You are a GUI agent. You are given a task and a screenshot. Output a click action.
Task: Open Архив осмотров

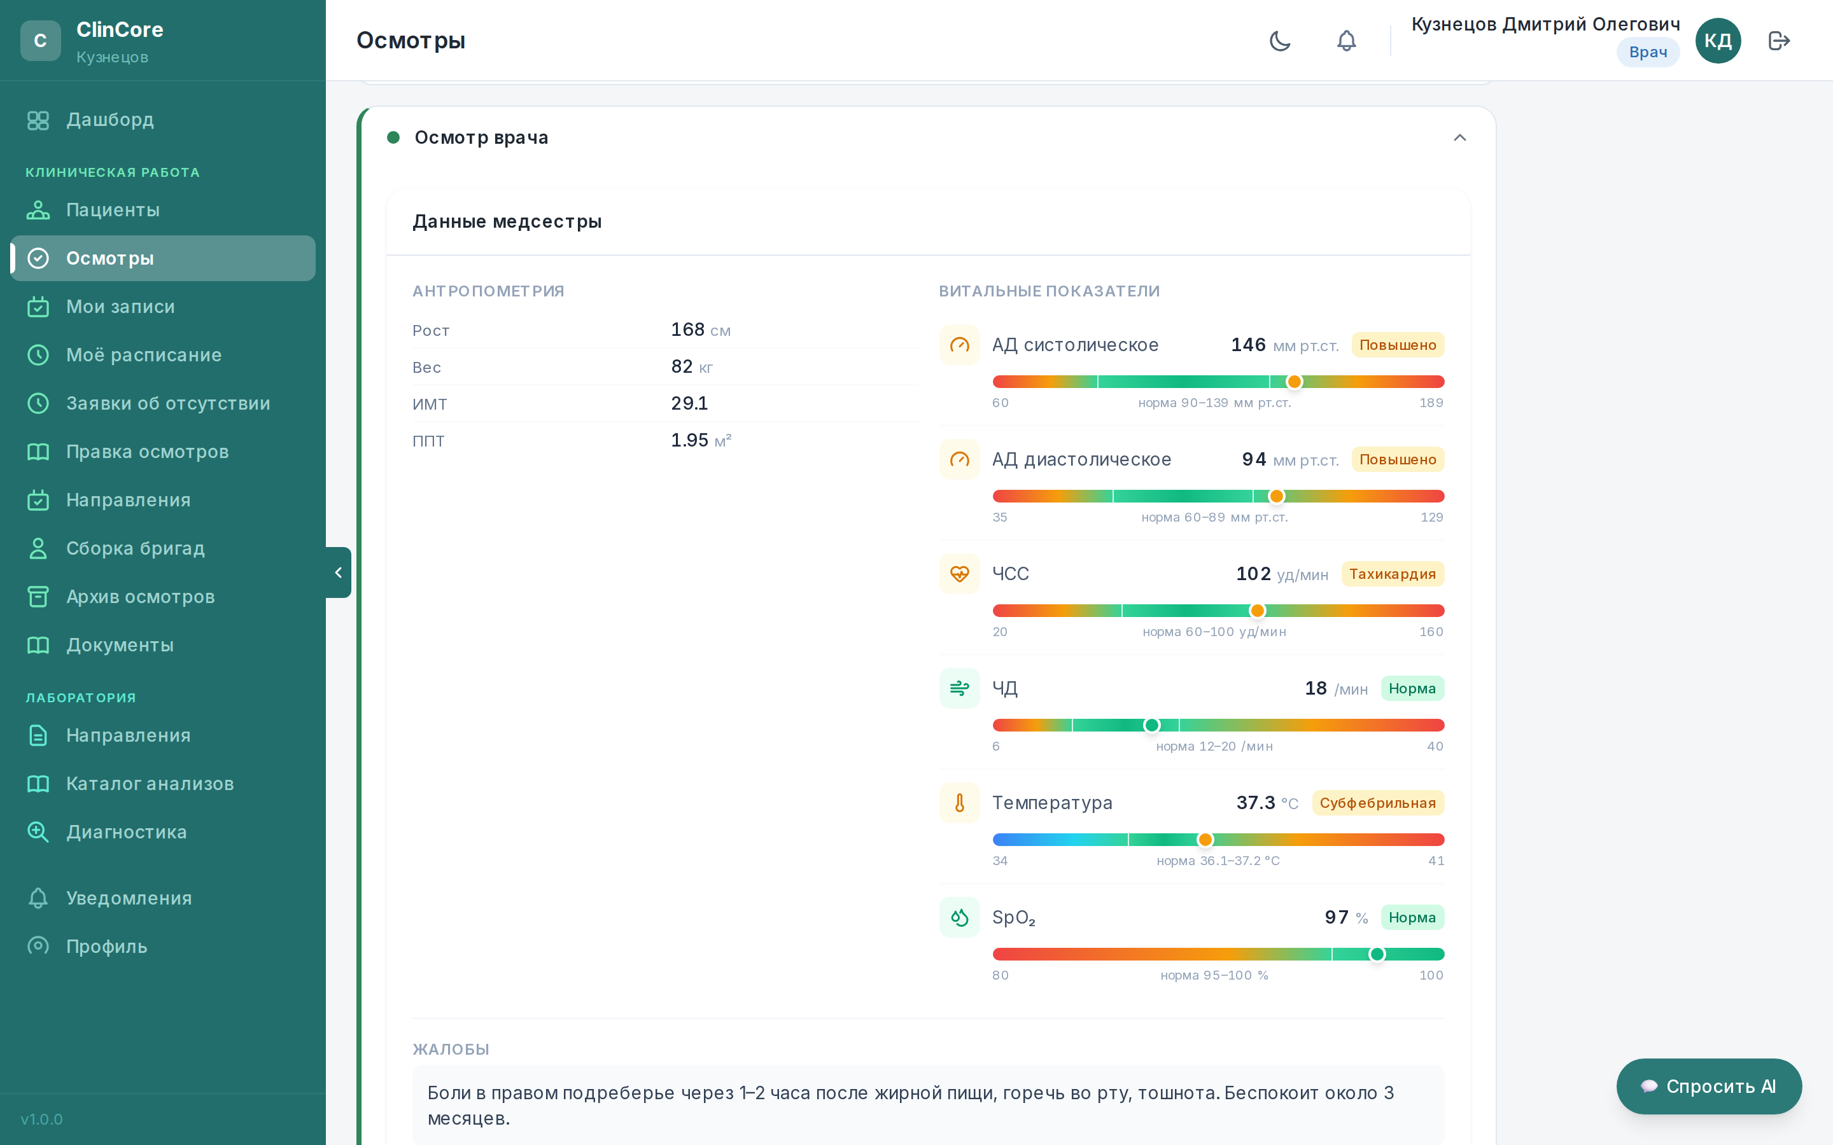tap(163, 597)
